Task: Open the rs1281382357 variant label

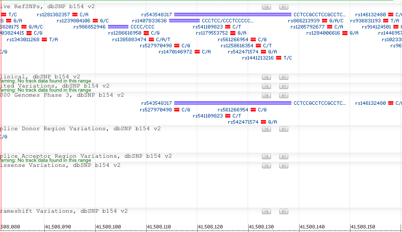Action: tap(53, 14)
